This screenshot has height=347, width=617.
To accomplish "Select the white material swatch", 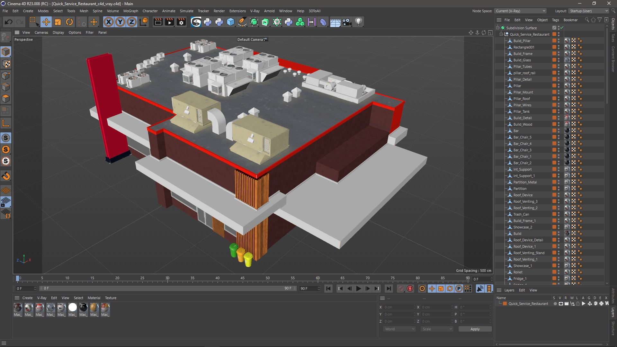I will pyautogui.click(x=73, y=307).
